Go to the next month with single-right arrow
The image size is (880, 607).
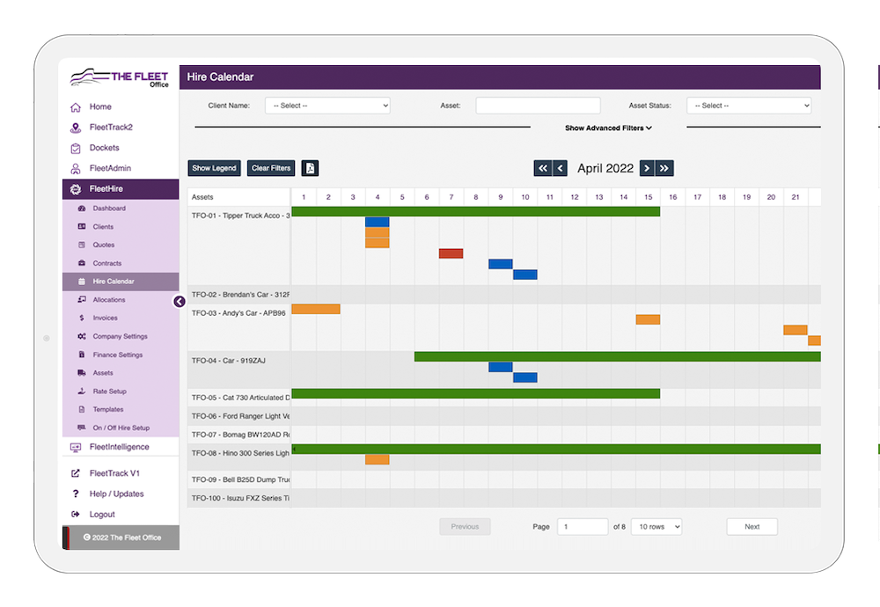[x=647, y=168]
